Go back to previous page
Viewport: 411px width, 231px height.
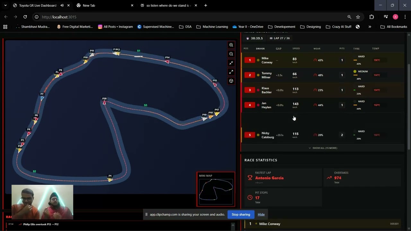6,17
